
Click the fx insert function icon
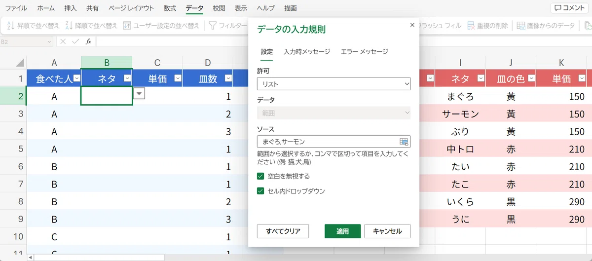click(88, 42)
